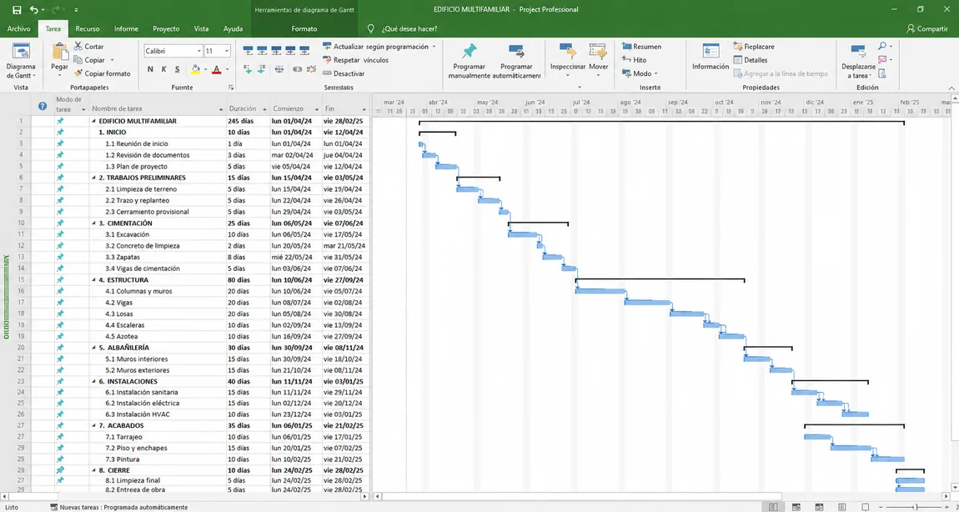This screenshot has height=512, width=959.
Task: Click the Undo arrow in the title bar
Action: click(x=33, y=10)
